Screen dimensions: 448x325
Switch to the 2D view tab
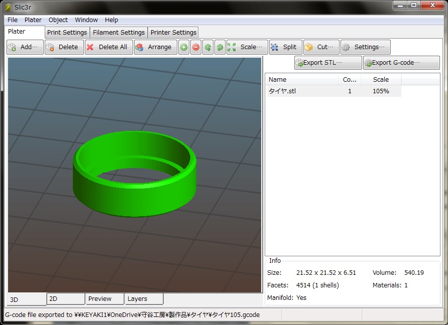pyautogui.click(x=66, y=299)
